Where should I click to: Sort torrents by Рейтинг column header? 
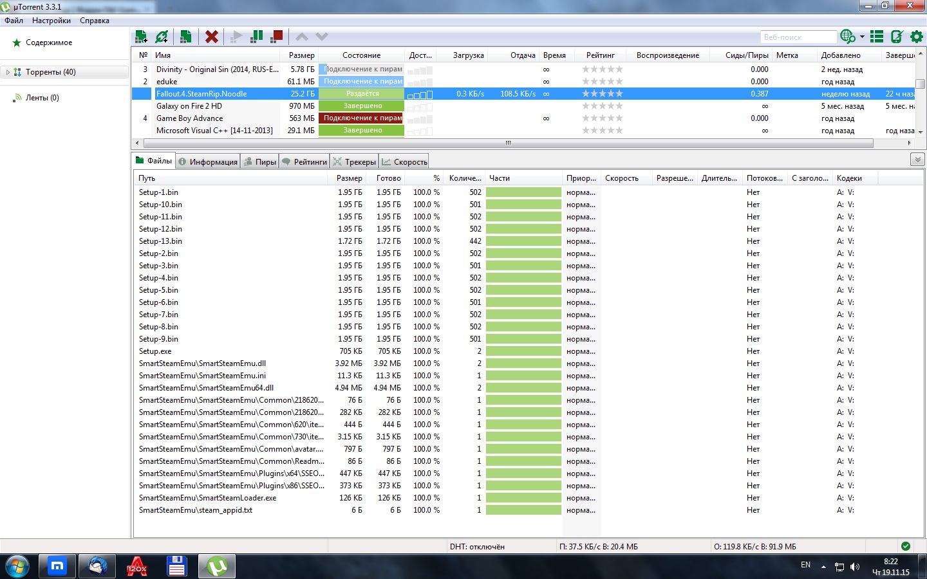coord(601,55)
